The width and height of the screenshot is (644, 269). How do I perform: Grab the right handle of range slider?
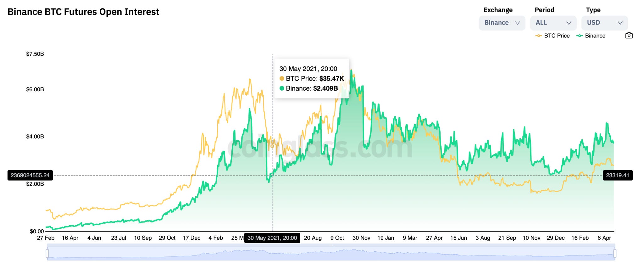615,253
